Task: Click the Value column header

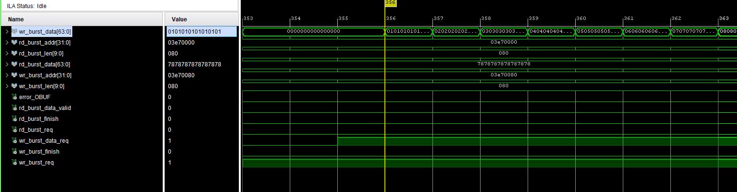Action: click(x=179, y=19)
